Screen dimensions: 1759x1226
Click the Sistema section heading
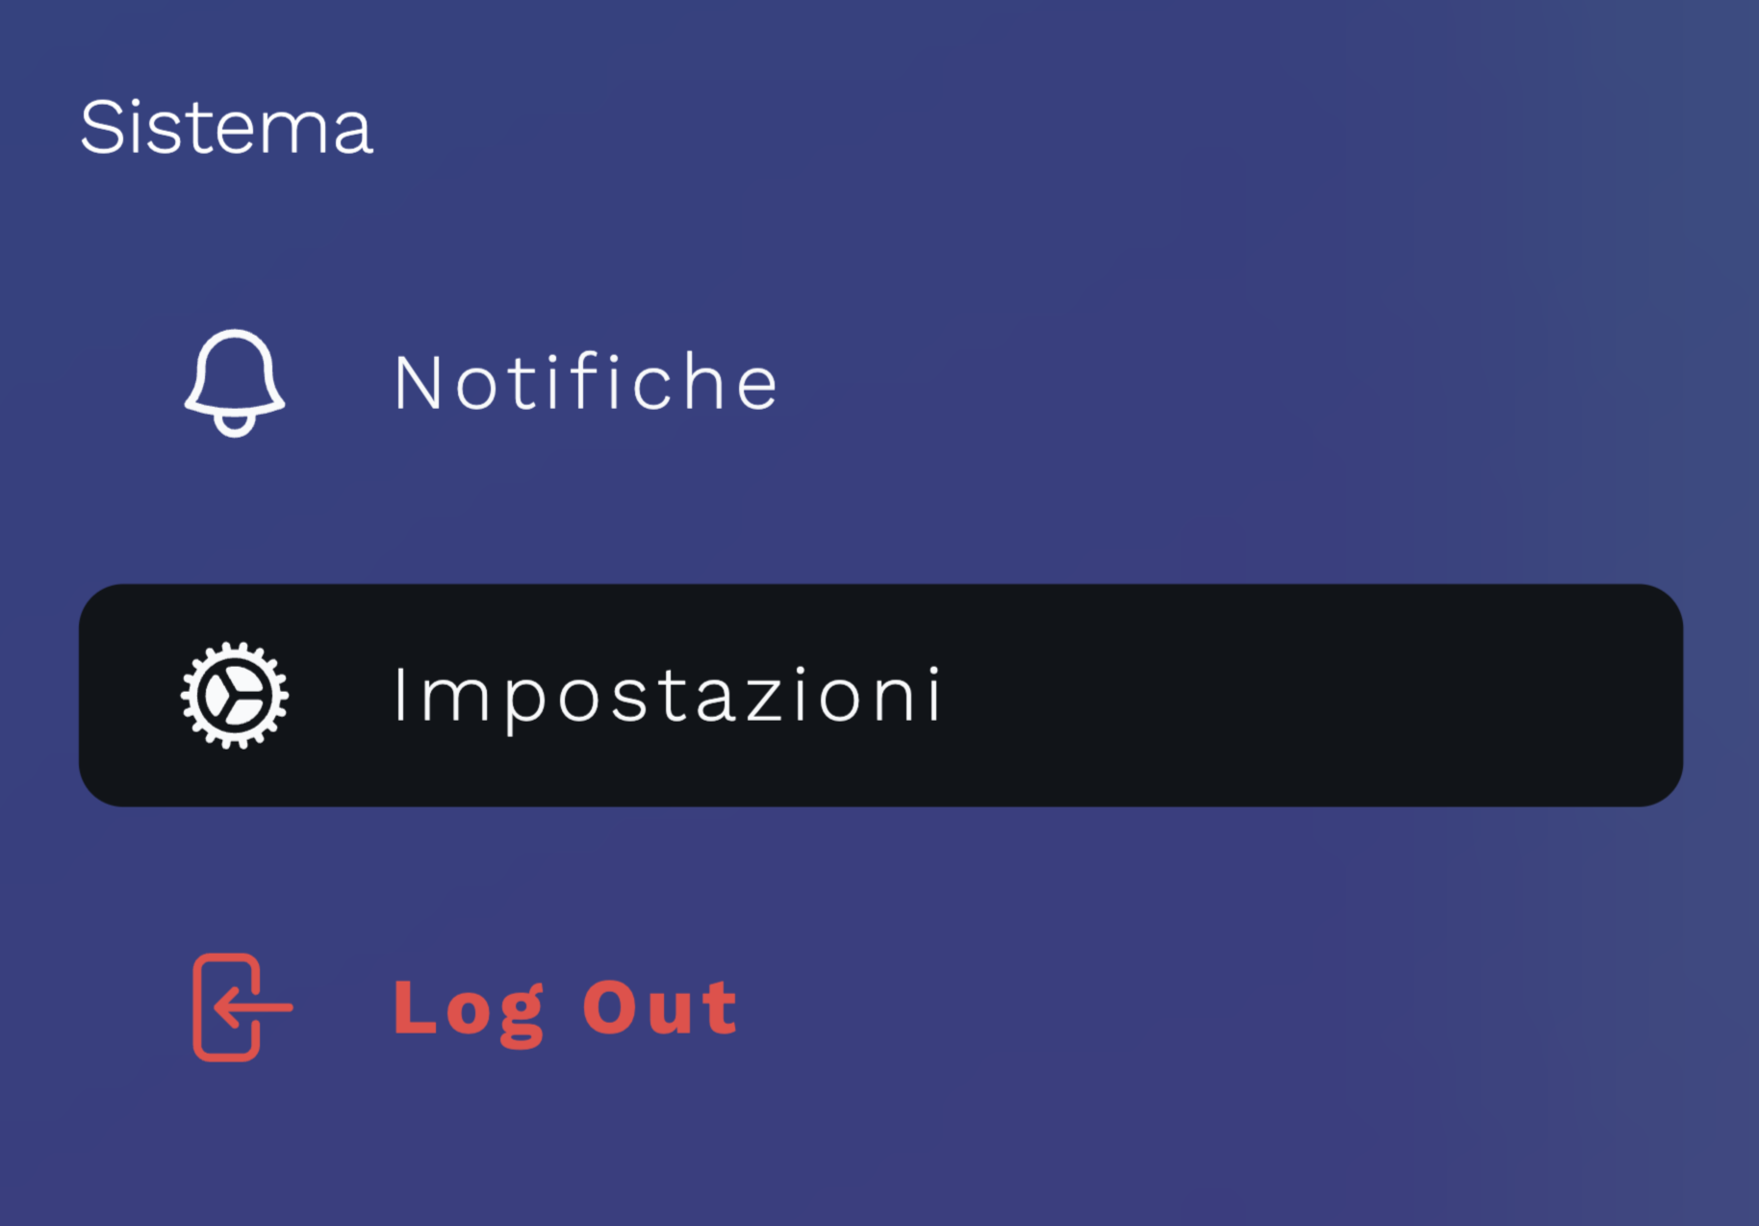coord(227,127)
